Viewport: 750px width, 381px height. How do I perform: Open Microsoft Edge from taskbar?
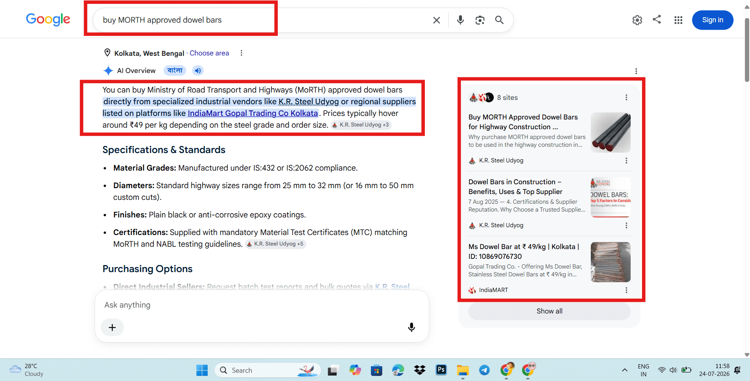click(x=398, y=370)
